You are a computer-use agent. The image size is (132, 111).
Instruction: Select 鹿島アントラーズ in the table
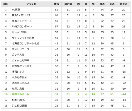(22, 21)
